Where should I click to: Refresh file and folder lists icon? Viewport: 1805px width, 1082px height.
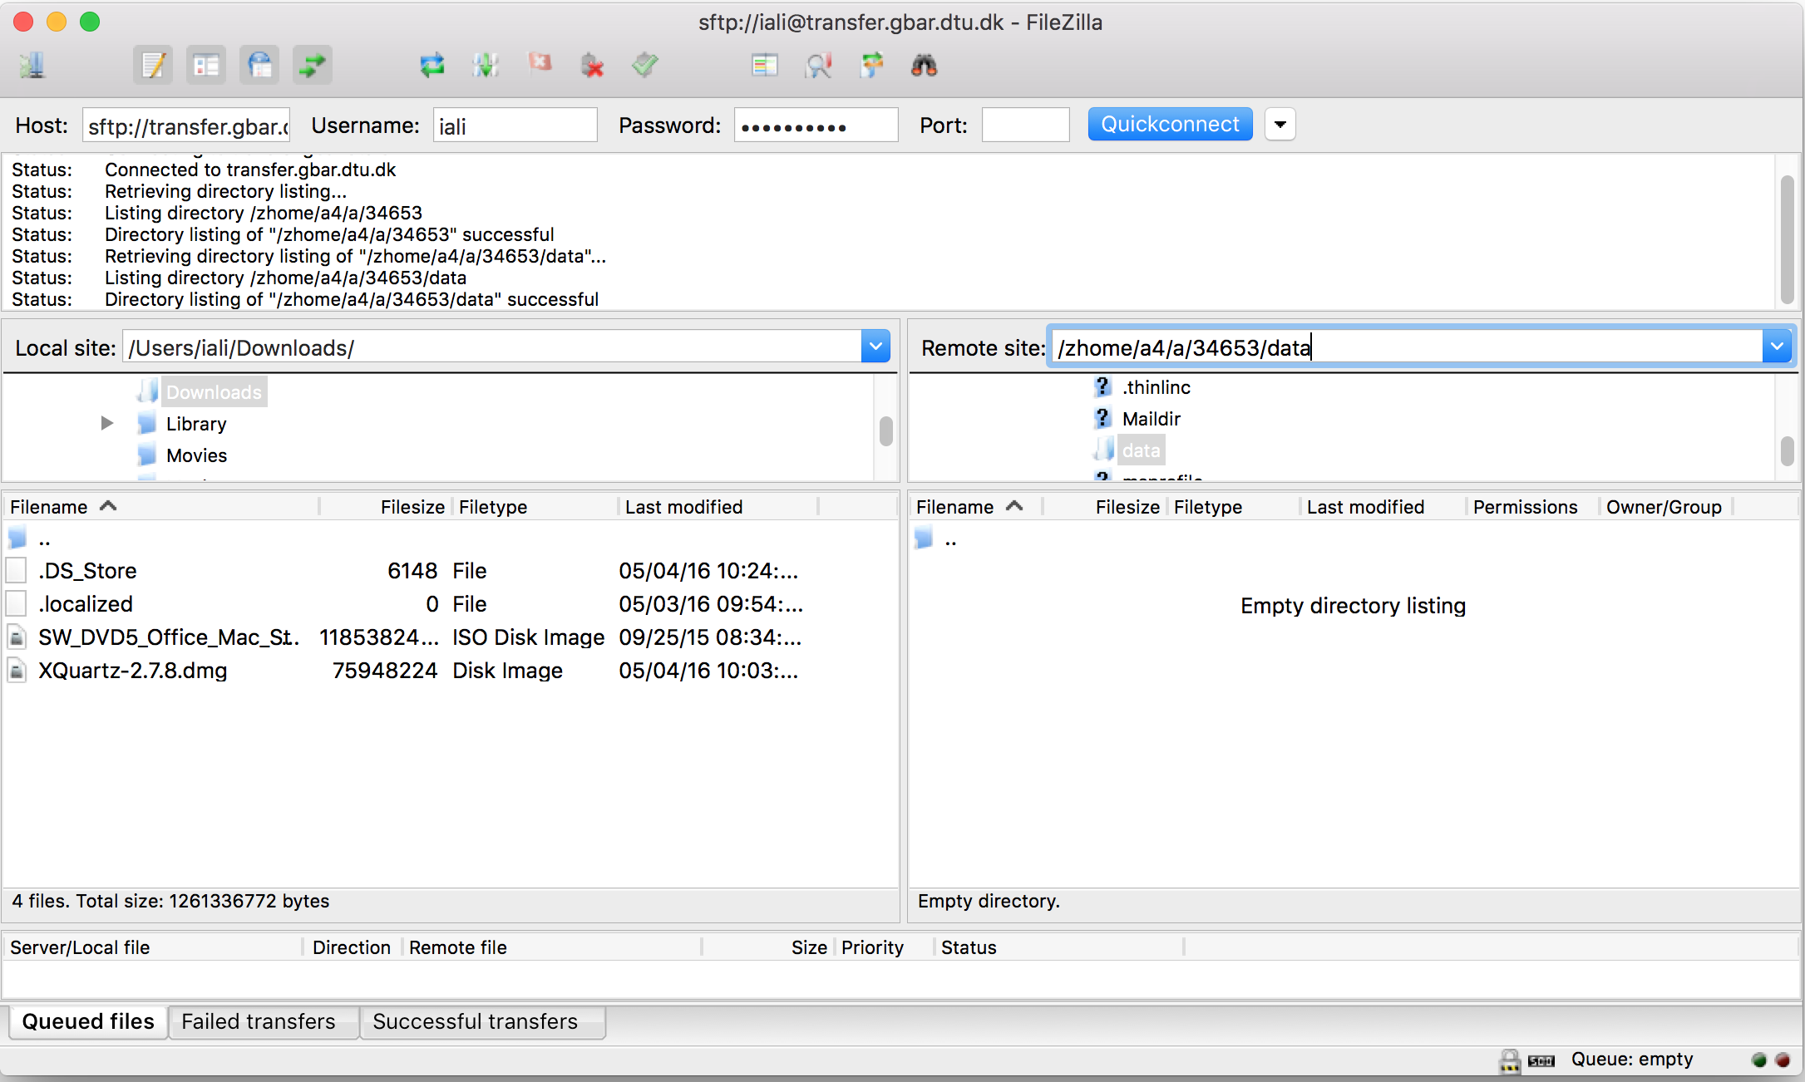click(432, 65)
